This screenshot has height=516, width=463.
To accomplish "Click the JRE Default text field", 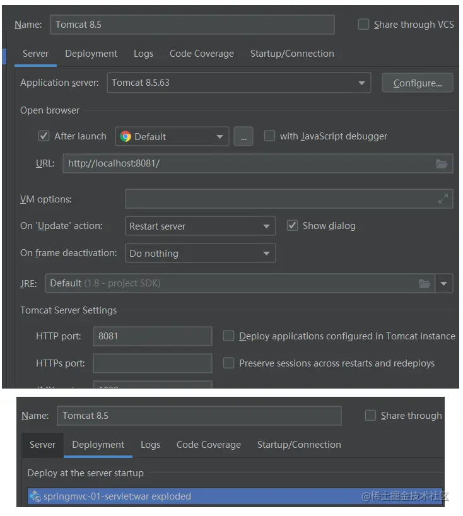I will (240, 283).
